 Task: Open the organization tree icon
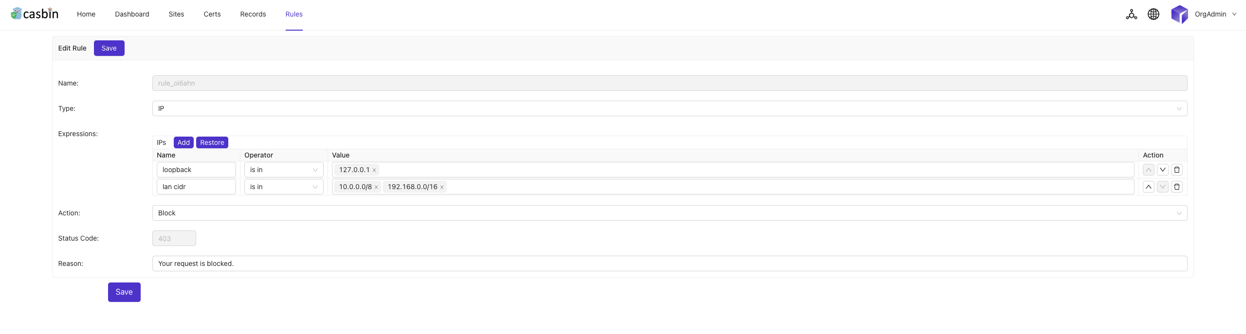click(x=1132, y=15)
